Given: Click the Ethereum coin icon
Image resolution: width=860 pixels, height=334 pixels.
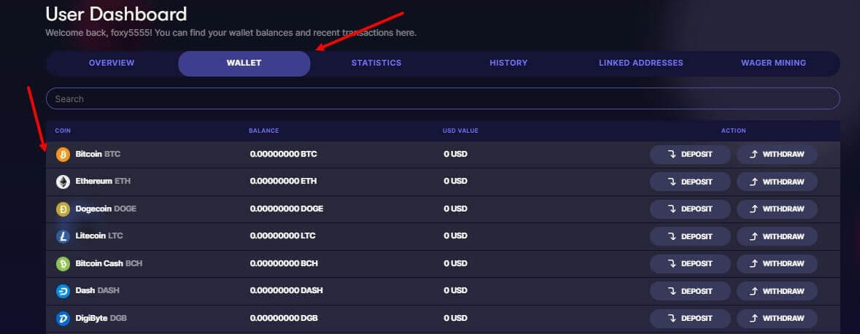Looking at the screenshot, I should click(63, 182).
